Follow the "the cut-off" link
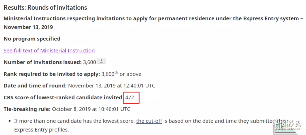The image size is (306, 135). (149, 121)
